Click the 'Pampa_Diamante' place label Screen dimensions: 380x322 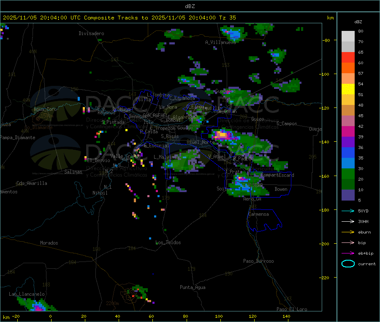point(18,138)
